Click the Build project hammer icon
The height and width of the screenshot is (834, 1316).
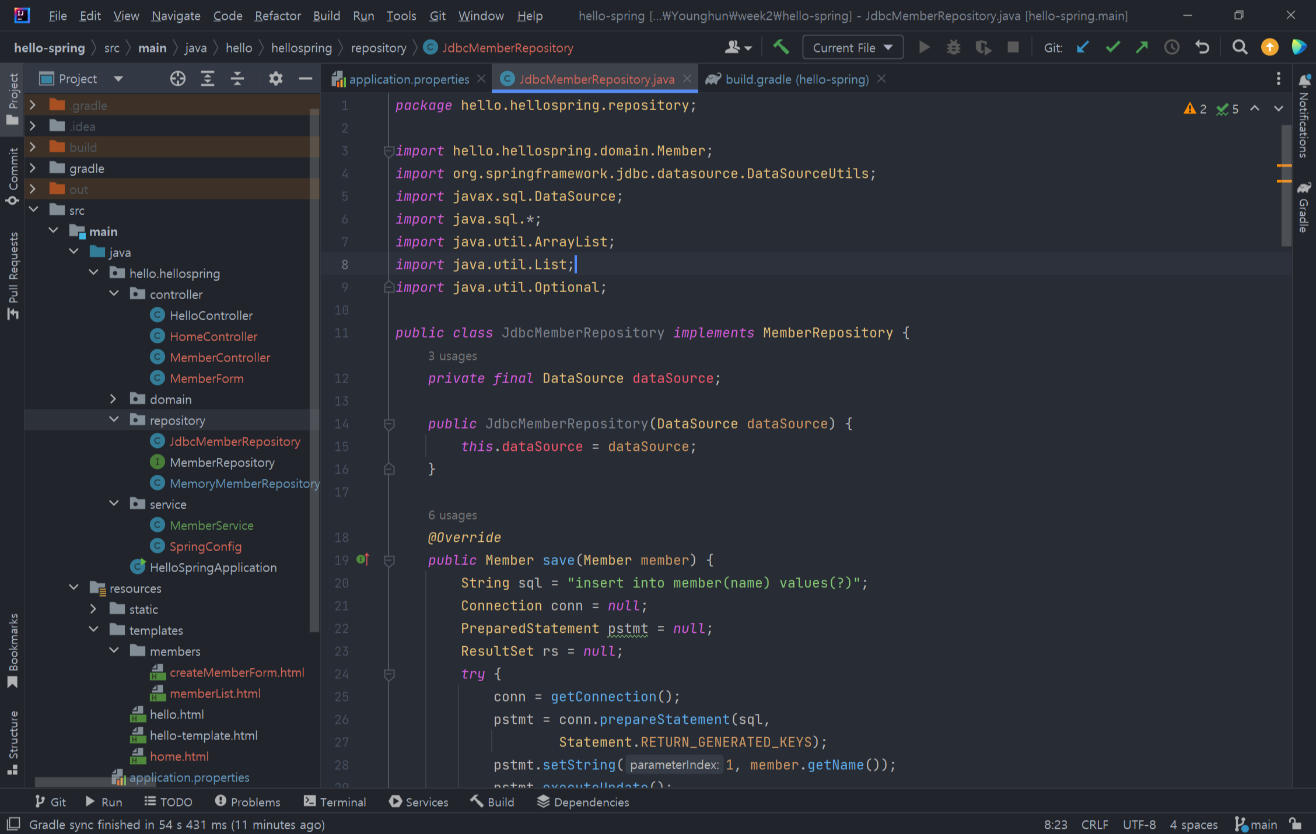pos(780,47)
